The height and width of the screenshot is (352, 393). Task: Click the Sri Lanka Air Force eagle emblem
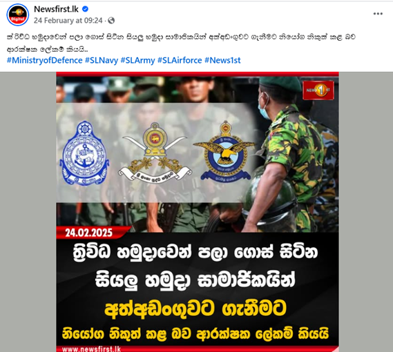224,152
